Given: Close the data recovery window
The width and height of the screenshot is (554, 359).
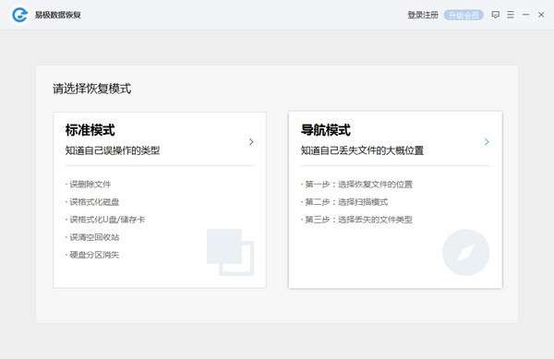Looking at the screenshot, I should click(x=541, y=15).
